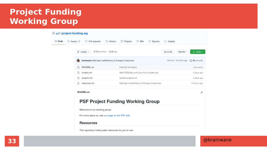Click the brainwane avatar in commit row
This screenshot has height=150, width=267.
click(78, 60)
